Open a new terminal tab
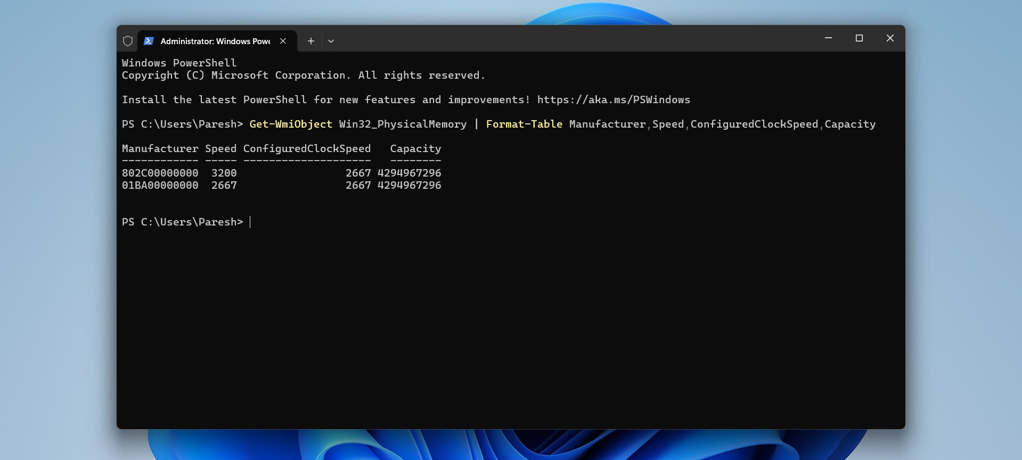1022x460 pixels. pyautogui.click(x=311, y=41)
